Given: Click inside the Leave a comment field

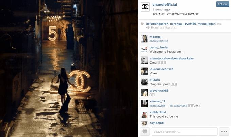Looking at the screenshot, I should click(x=184, y=132).
